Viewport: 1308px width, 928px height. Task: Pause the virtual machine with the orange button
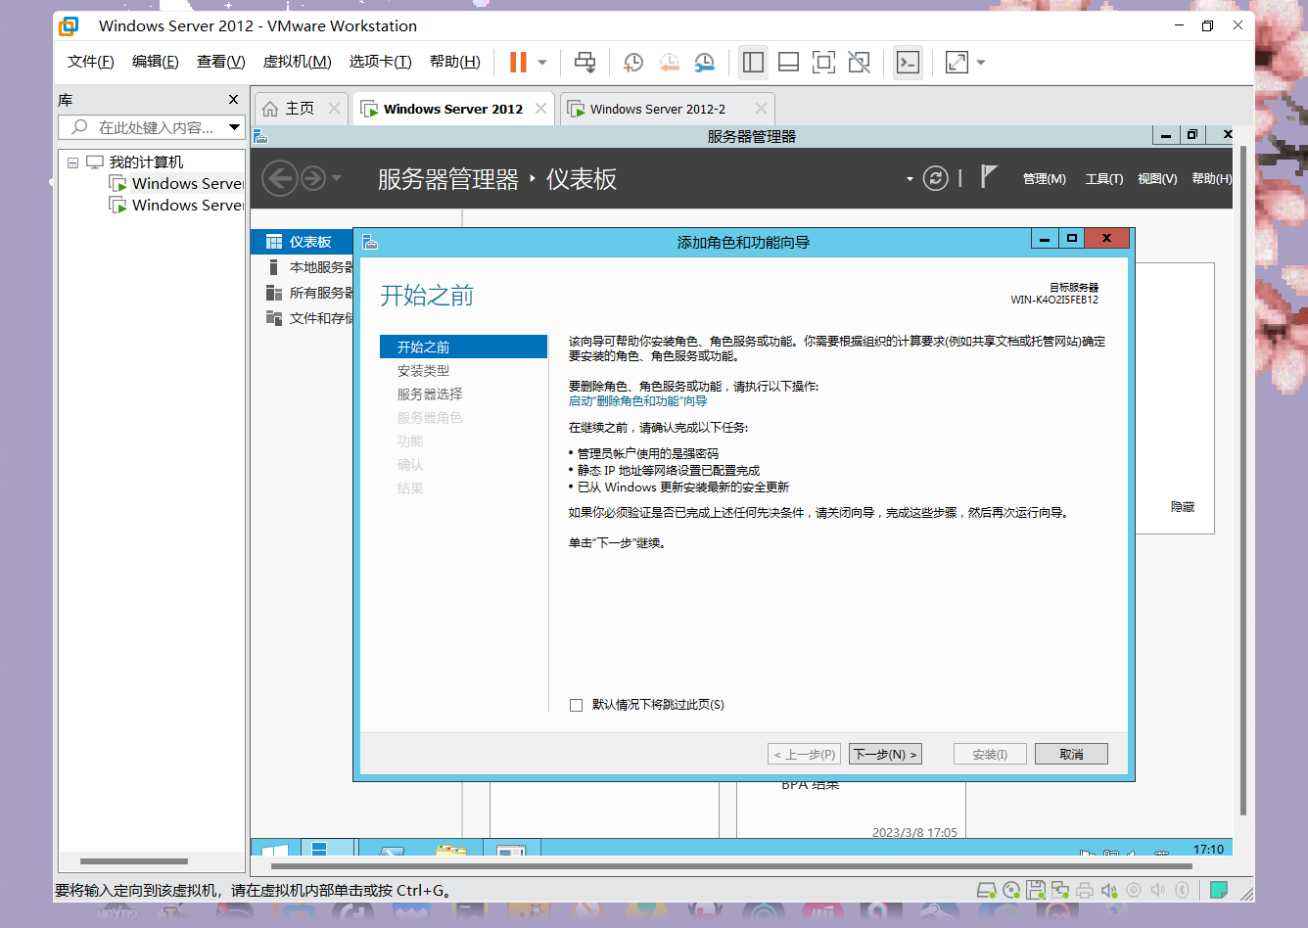518,63
